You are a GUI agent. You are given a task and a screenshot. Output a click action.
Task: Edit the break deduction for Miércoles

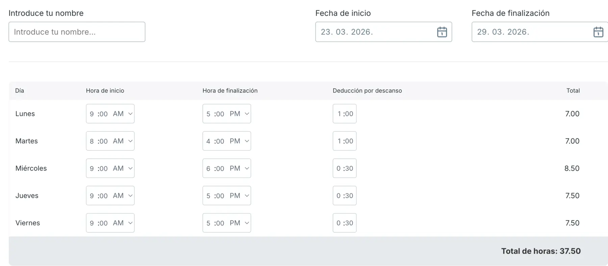point(345,168)
